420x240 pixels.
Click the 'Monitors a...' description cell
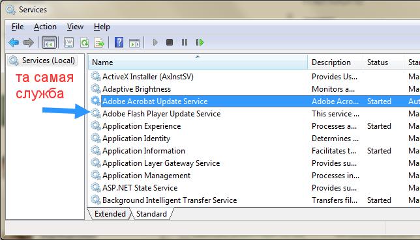point(333,89)
